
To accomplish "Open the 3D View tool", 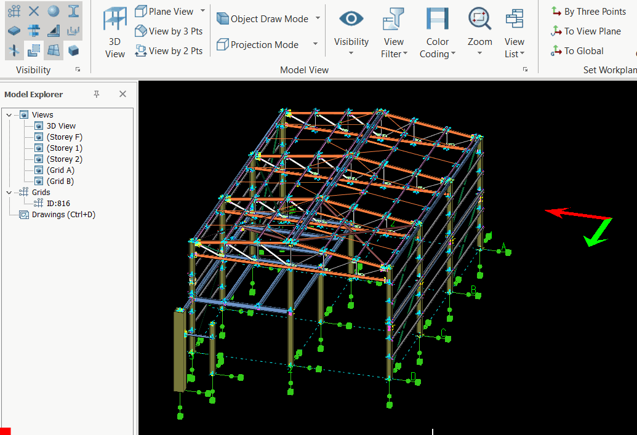I will click(x=115, y=33).
